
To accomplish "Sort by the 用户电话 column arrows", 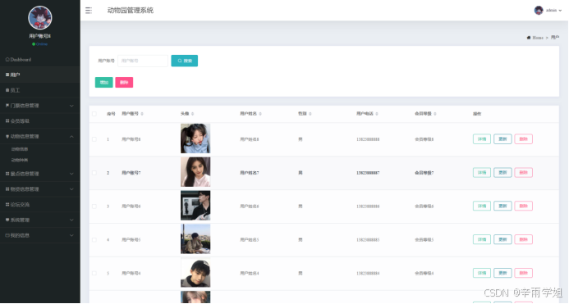I will point(377,114).
